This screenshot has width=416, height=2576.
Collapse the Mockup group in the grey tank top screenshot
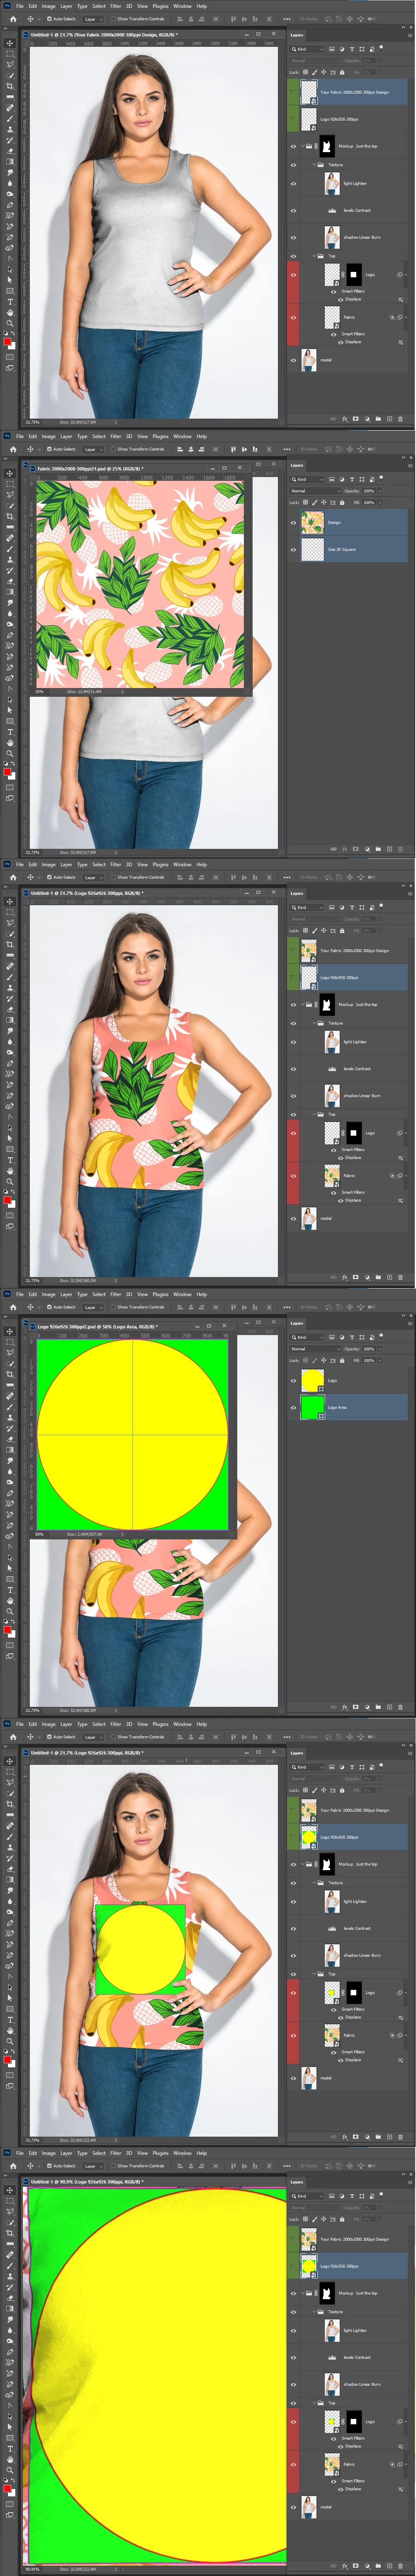click(303, 146)
